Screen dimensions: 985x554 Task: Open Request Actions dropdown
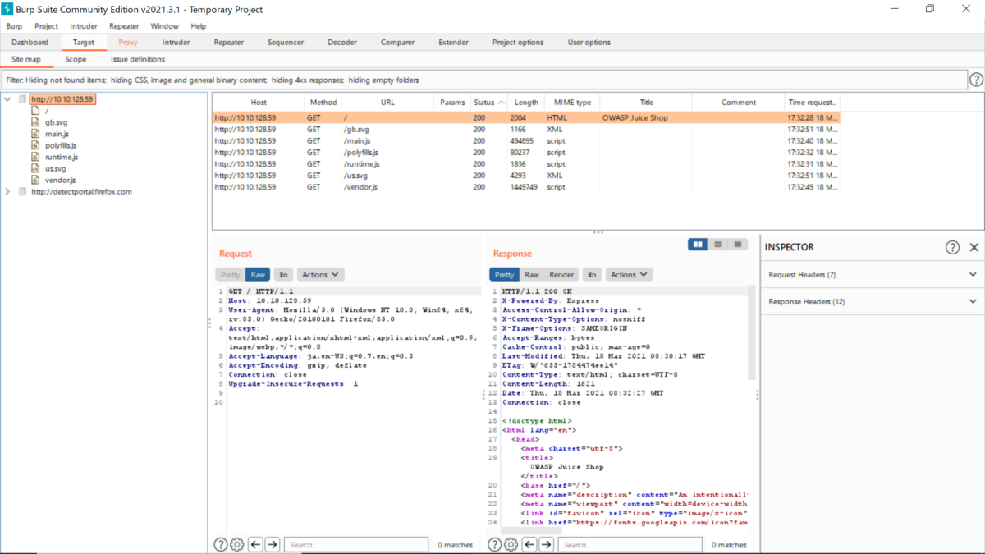[320, 275]
